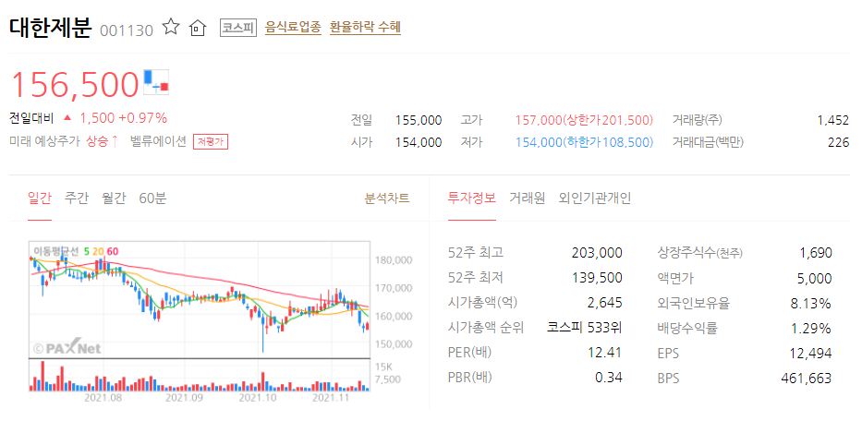Open the 음식료업종 sector link
The image size is (862, 421).
click(293, 27)
